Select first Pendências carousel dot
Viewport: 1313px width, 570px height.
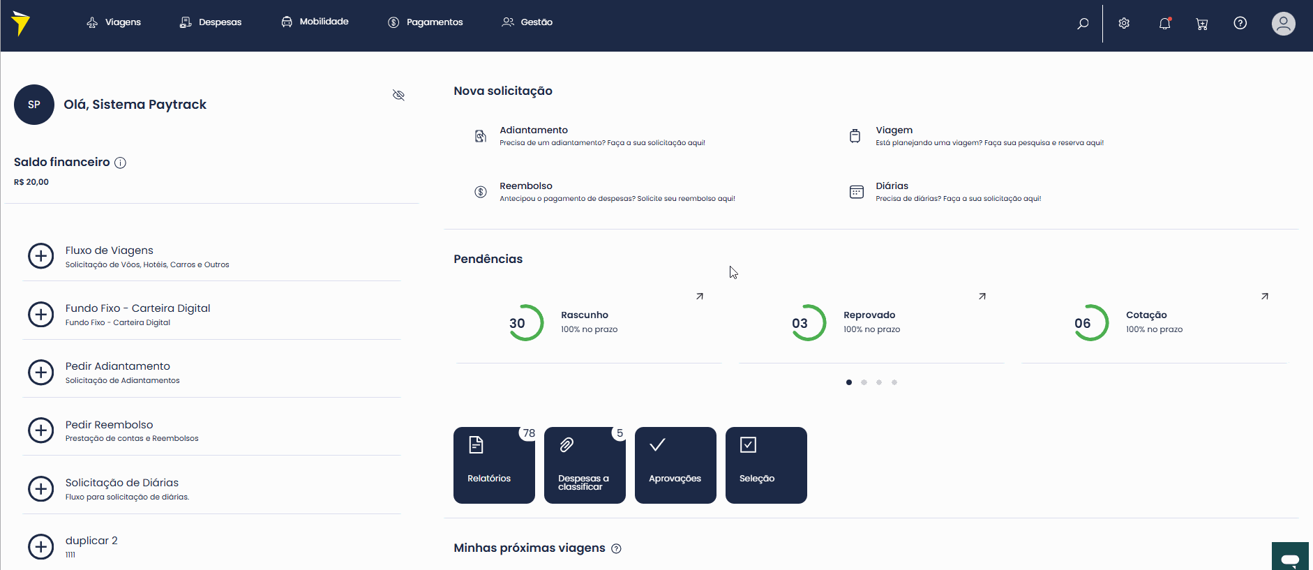[849, 382]
